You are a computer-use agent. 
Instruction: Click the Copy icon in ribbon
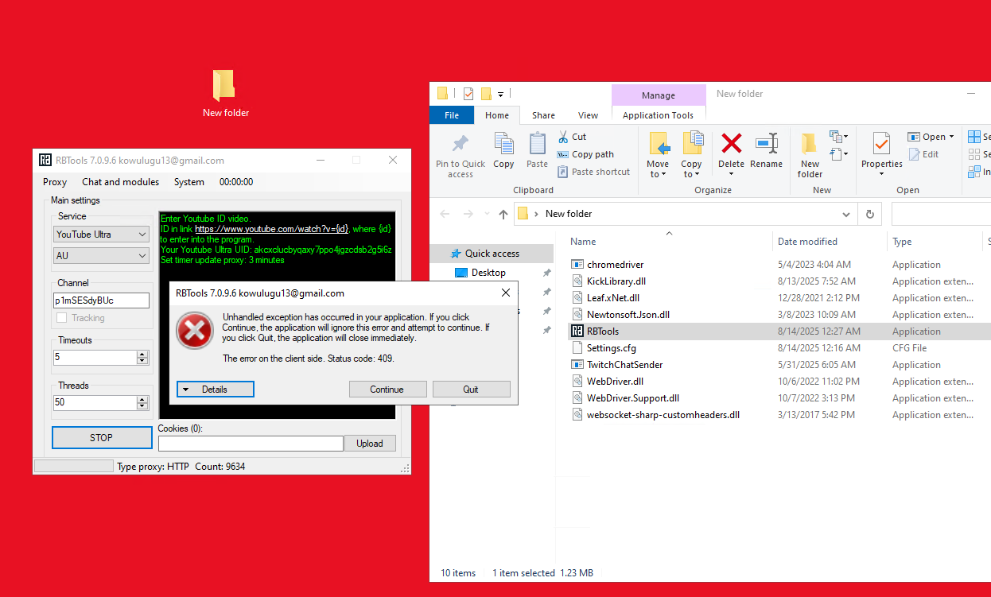pyautogui.click(x=503, y=145)
